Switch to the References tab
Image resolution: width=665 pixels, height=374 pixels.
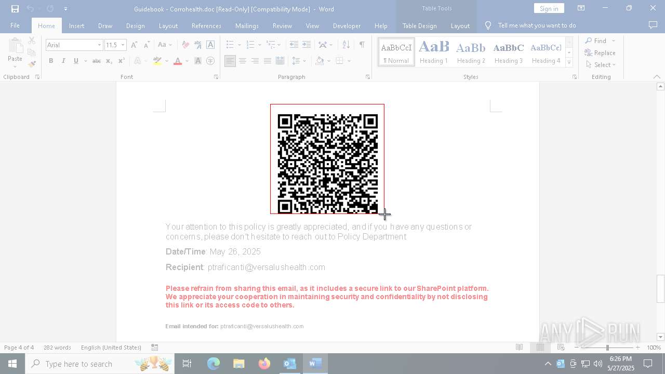coord(206,25)
